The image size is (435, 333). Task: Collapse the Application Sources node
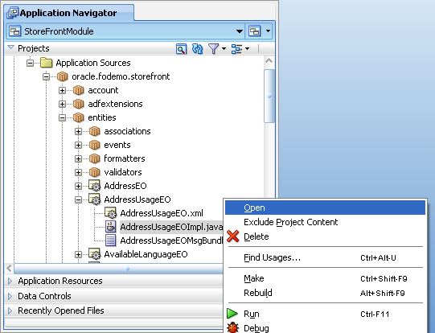(30, 63)
